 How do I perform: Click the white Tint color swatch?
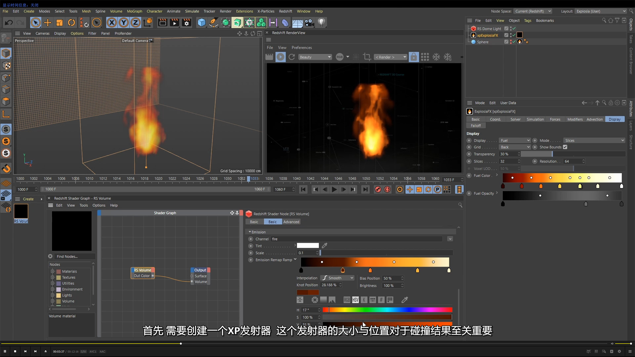pos(308,246)
